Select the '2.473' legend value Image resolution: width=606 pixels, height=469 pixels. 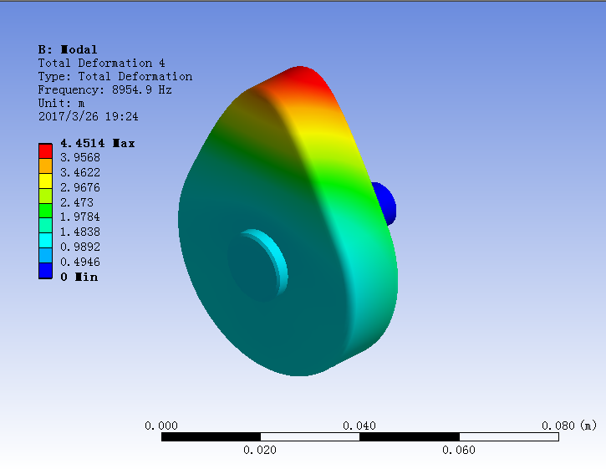(x=77, y=202)
